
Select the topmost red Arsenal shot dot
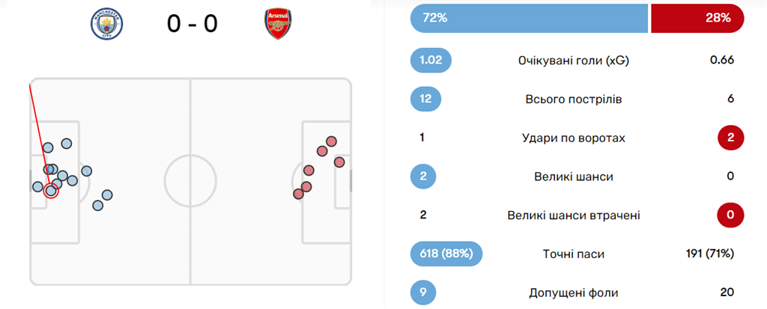tap(331, 141)
